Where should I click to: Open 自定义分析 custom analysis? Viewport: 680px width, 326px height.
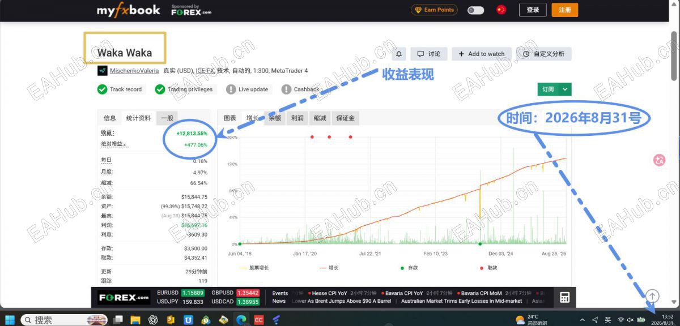544,54
